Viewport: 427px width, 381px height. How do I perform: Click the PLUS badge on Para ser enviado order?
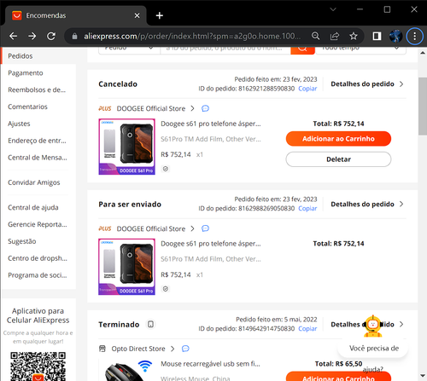[105, 228]
